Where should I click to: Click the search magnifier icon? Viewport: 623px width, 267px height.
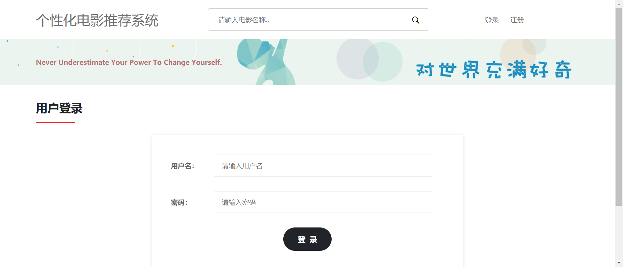(x=416, y=20)
